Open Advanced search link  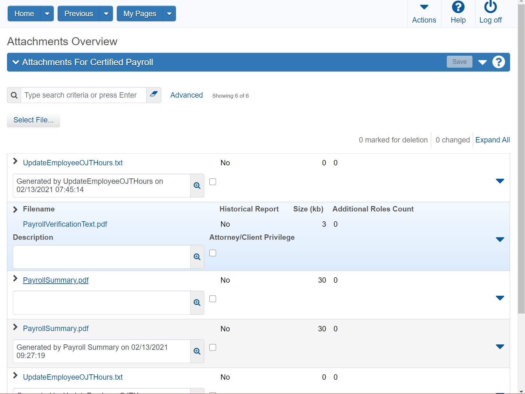point(186,95)
